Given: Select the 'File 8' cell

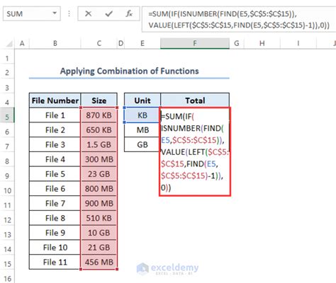Looking at the screenshot, I should tap(55, 218).
